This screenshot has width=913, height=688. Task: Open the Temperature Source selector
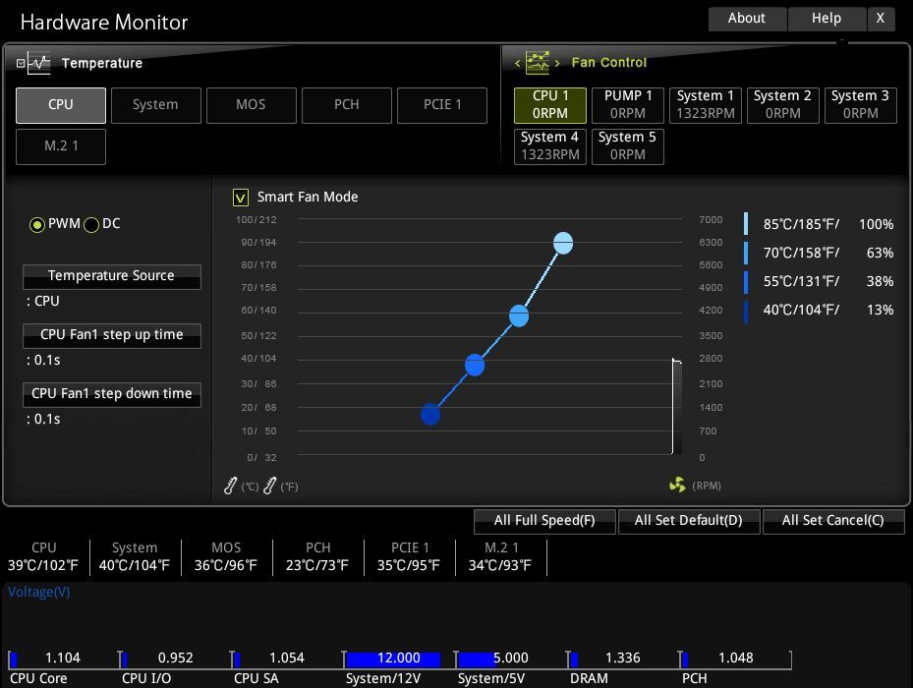pos(111,276)
